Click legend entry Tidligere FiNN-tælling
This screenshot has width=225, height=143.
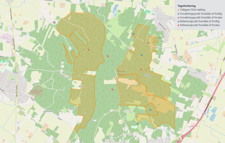click(x=192, y=10)
